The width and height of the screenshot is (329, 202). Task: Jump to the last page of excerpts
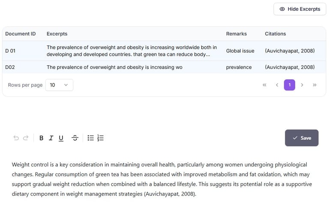pos(315,85)
